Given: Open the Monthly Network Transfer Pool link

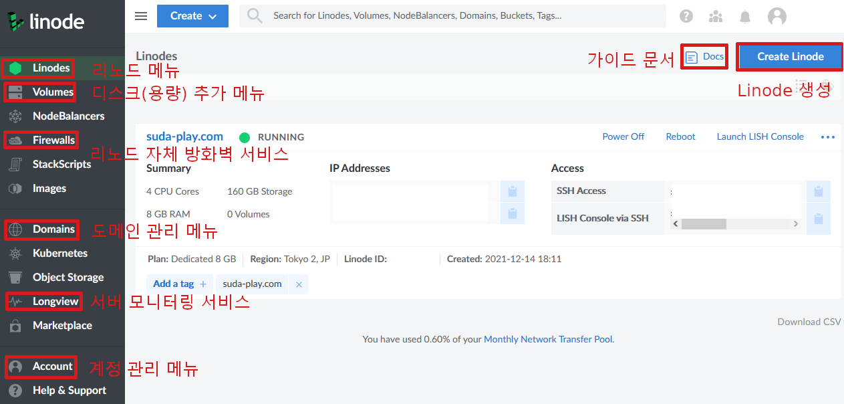Looking at the screenshot, I should pos(548,339).
